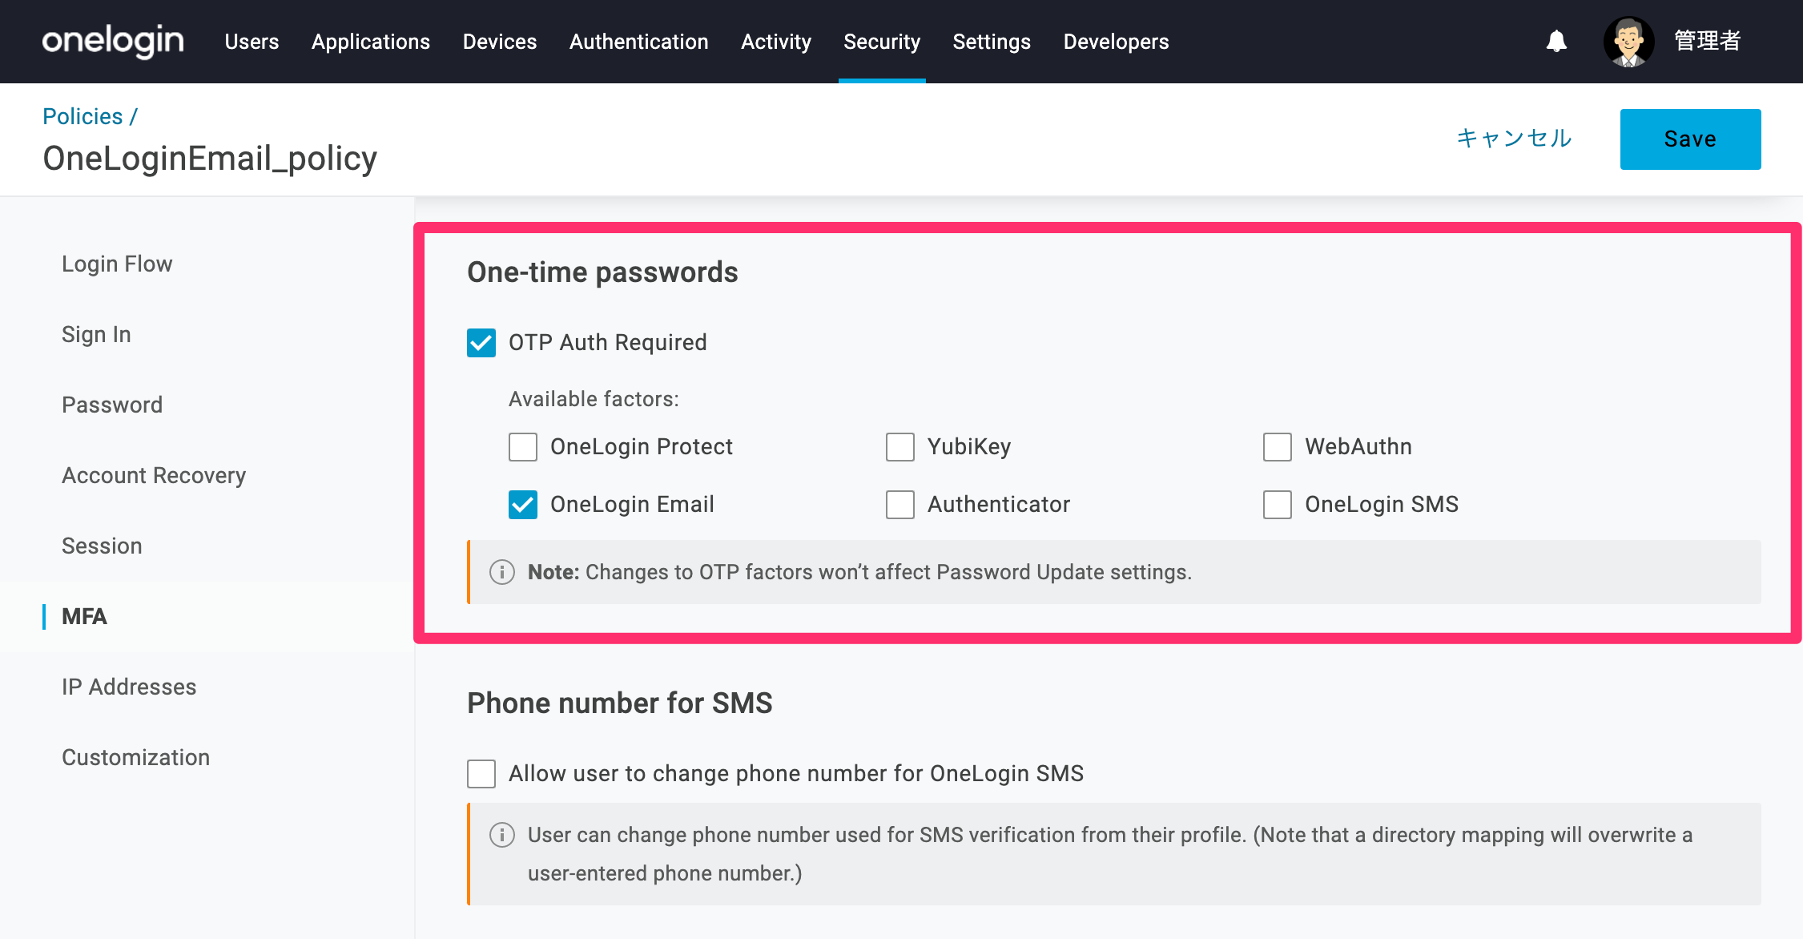
Task: Go to the Account Recovery section
Action: (x=154, y=475)
